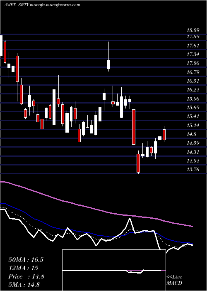The width and height of the screenshot is (207, 291).
Task: Click the 14.8 price axis label
Action: coord(192,134)
